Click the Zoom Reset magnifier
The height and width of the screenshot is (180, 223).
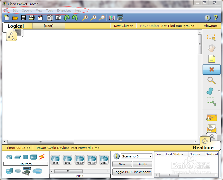pos(93,18)
